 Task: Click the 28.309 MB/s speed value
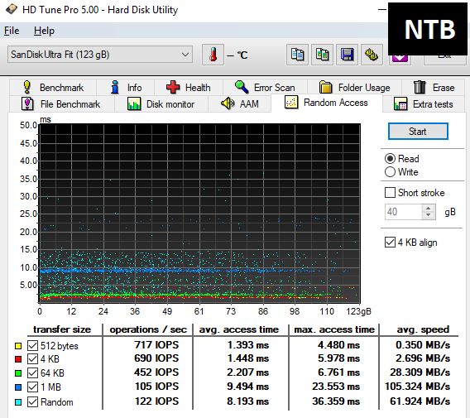pyautogui.click(x=420, y=372)
